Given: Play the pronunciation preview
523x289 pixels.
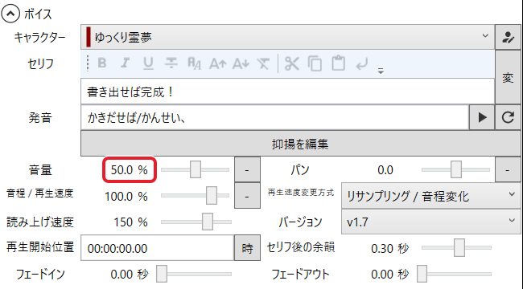Looking at the screenshot, I should pyautogui.click(x=482, y=117).
